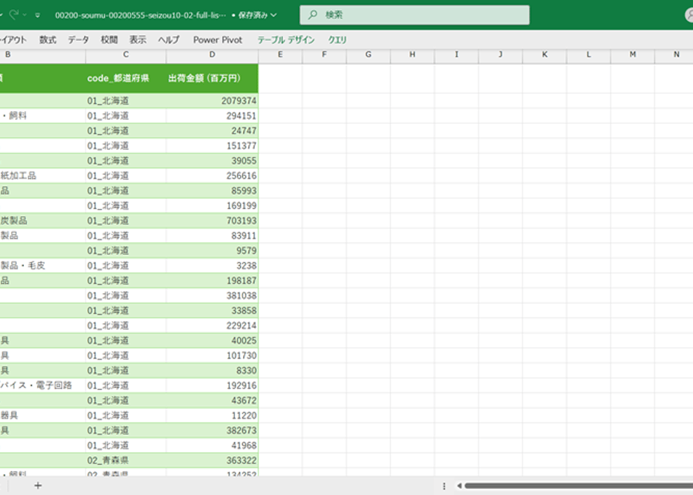Select the cell with value 256616
The height and width of the screenshot is (495, 693).
click(212, 176)
